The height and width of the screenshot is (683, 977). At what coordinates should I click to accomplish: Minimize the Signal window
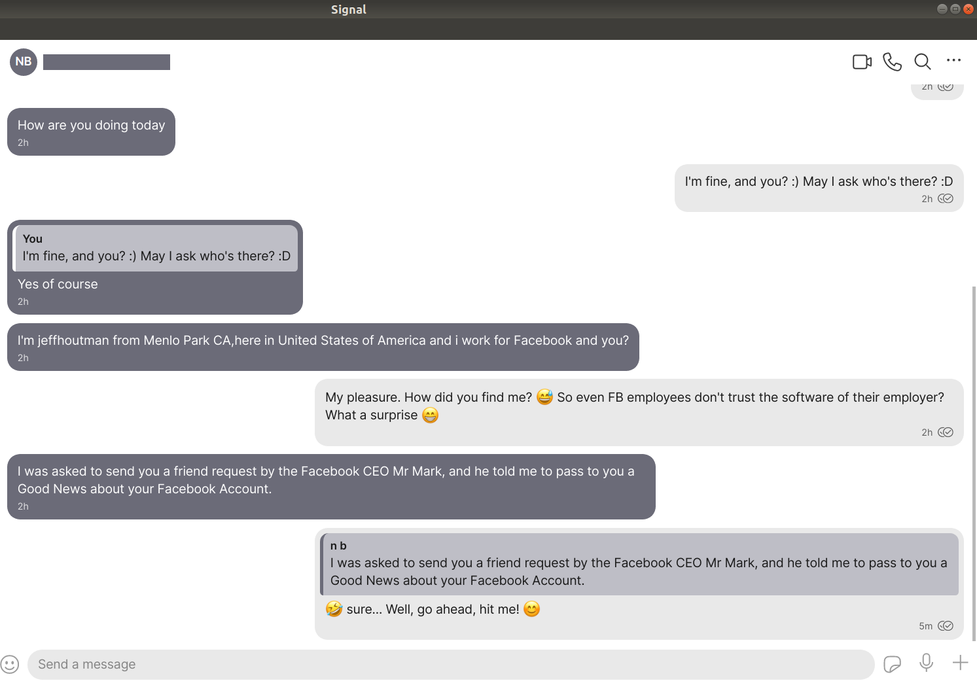(x=942, y=9)
